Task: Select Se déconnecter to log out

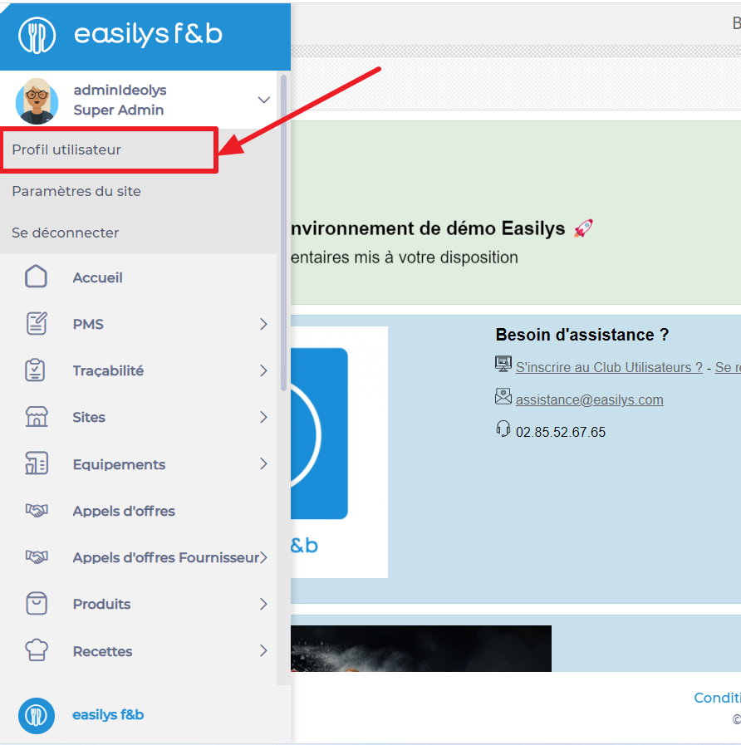Action: tap(138, 233)
